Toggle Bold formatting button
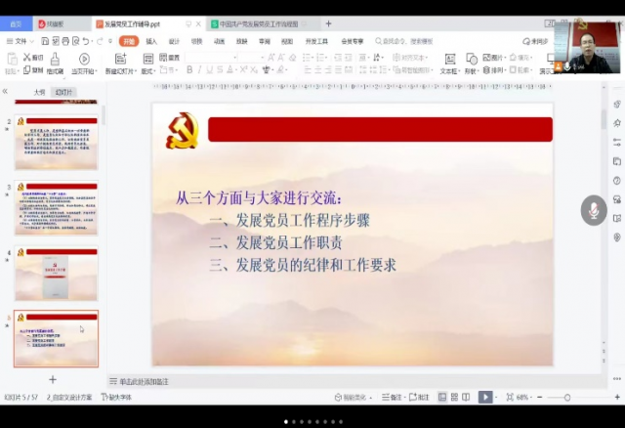625x428 pixels. click(189, 70)
